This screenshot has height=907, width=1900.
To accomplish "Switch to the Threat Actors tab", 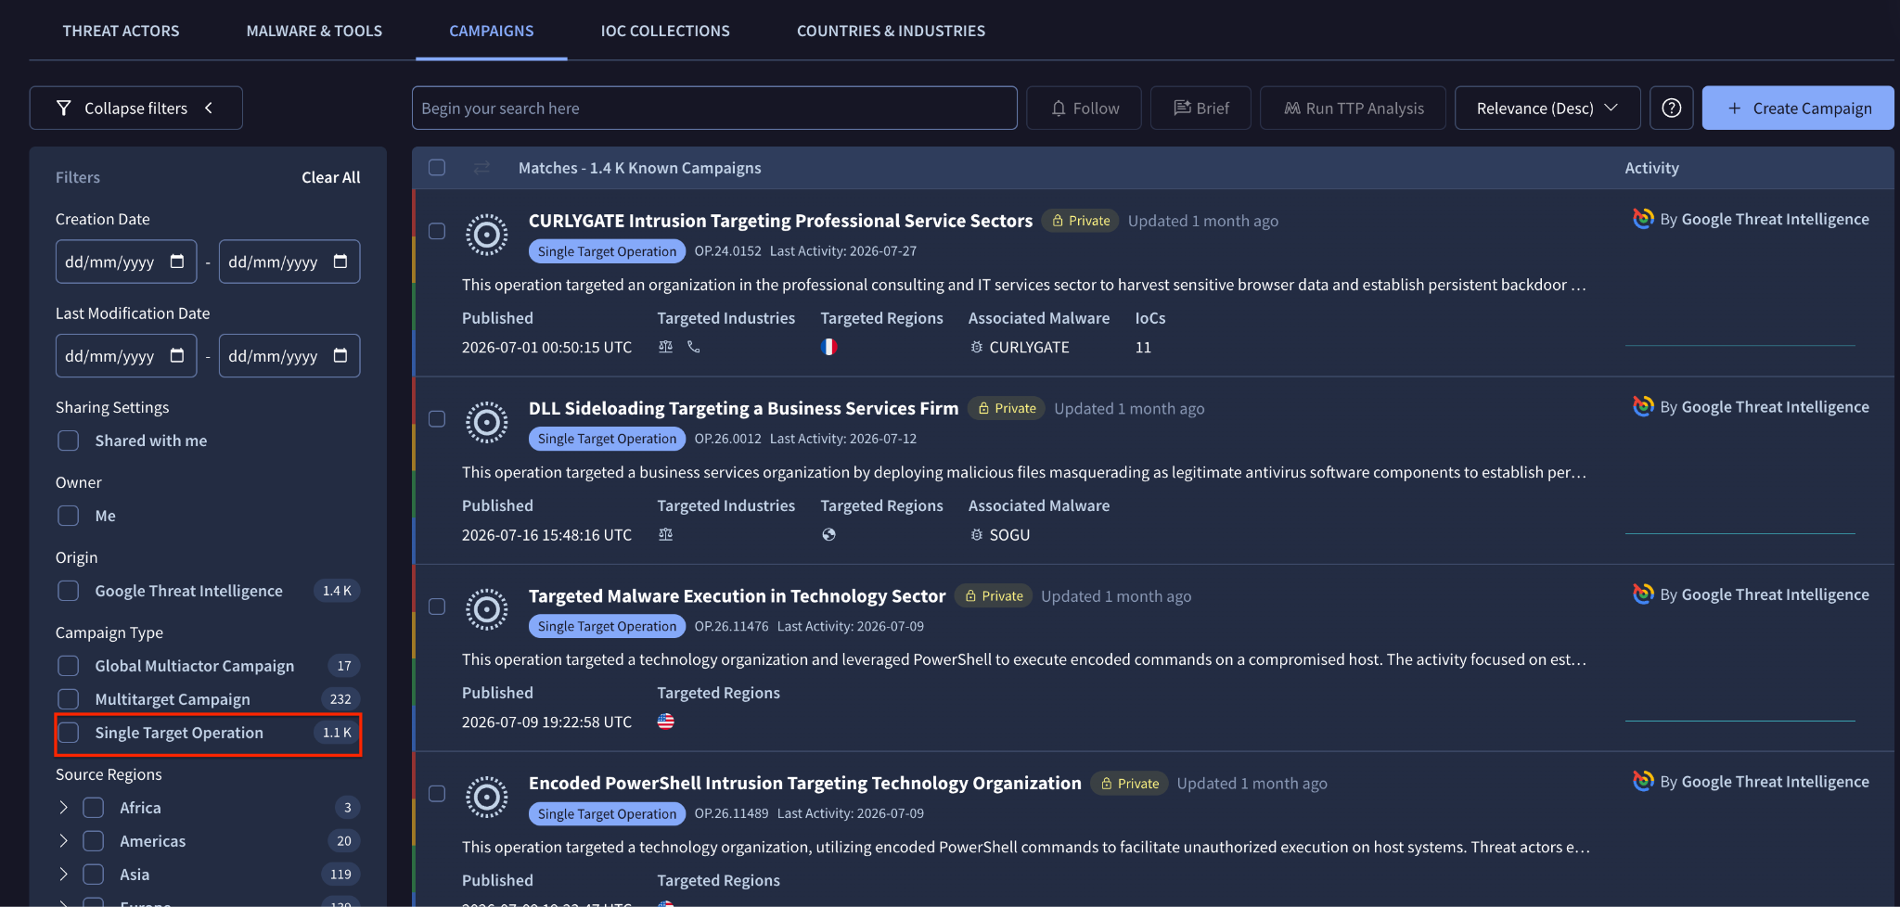I will [x=121, y=31].
